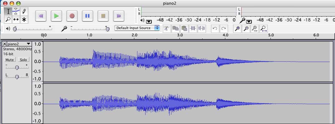The image size is (335, 124).
Task: Select the Draw pencil tool
Action: (x=24, y=11)
